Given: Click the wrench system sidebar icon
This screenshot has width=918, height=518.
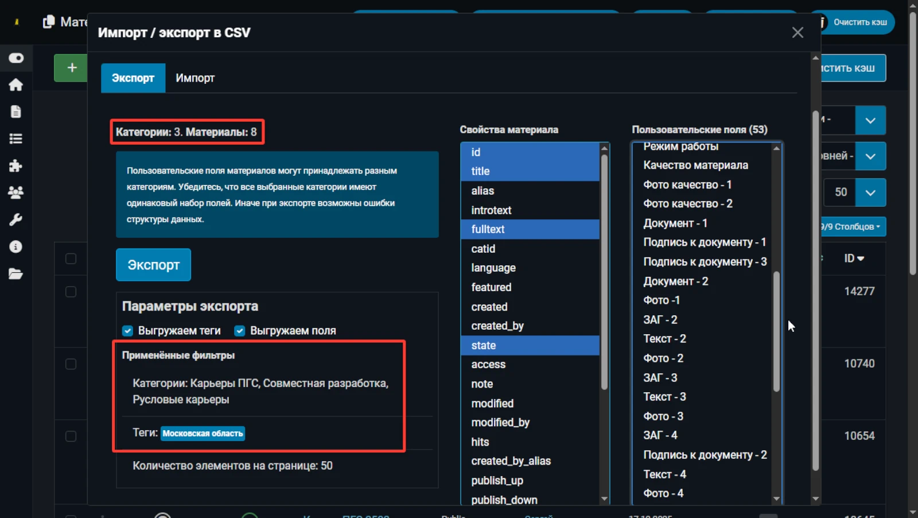Looking at the screenshot, I should [15, 220].
